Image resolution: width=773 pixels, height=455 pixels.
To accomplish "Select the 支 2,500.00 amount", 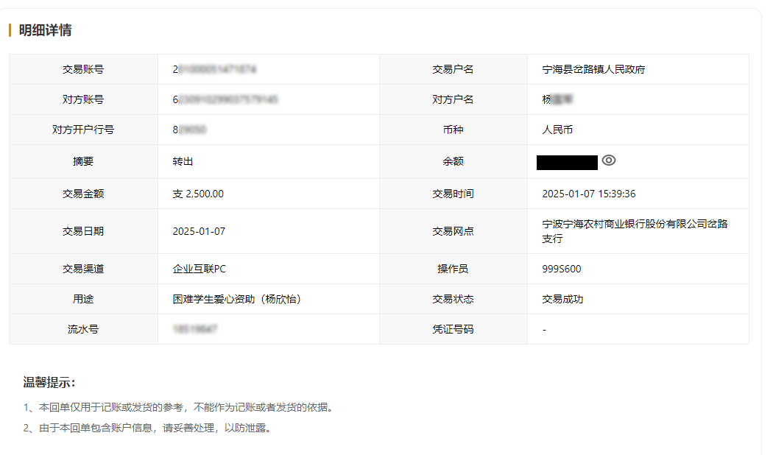I will click(x=198, y=194).
